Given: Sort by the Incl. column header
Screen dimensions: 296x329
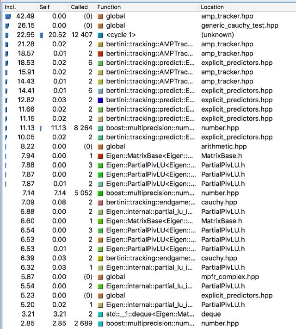Looking at the screenshot, I should click(19, 7).
